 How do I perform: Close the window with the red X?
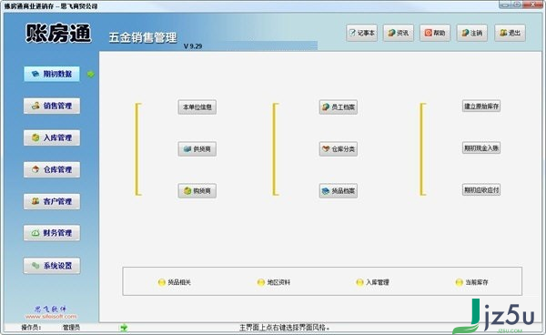pyautogui.click(x=533, y=5)
